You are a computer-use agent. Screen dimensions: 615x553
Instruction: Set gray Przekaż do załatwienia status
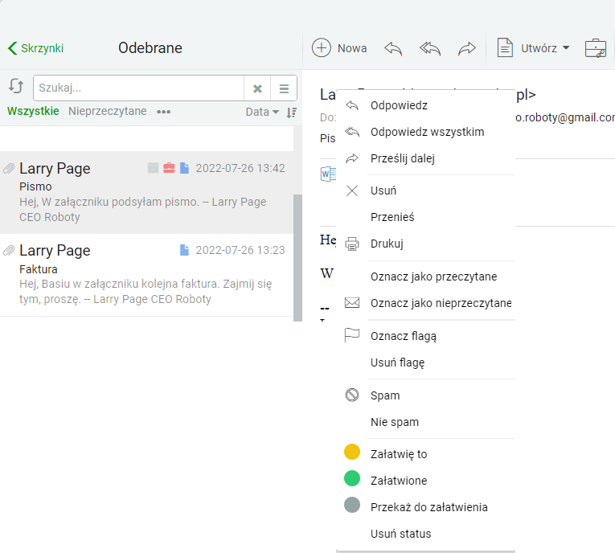[x=425, y=507]
